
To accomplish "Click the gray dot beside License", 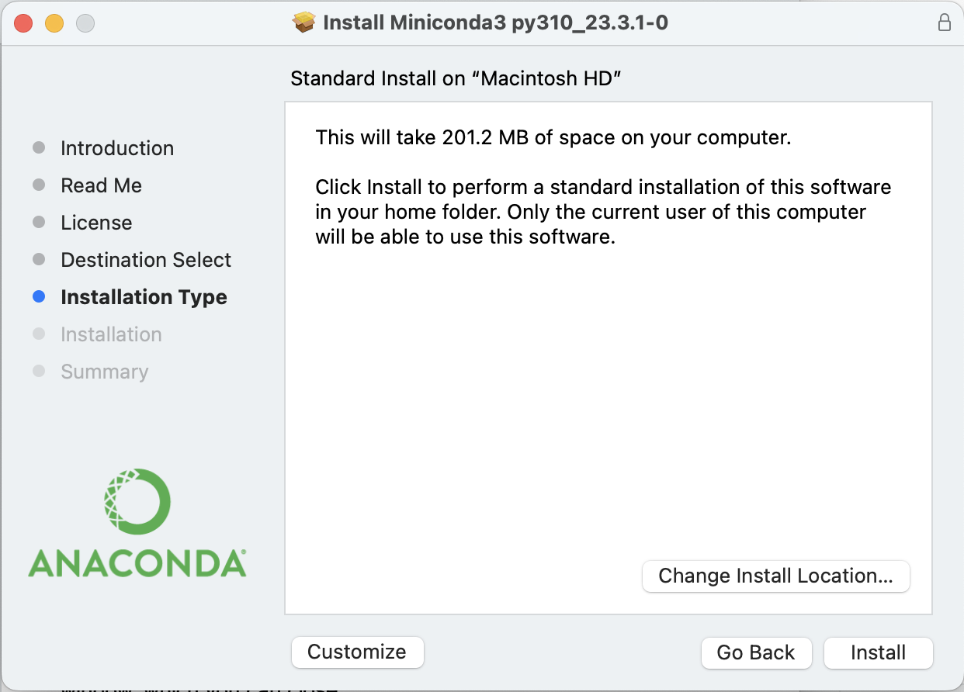I will (x=38, y=222).
